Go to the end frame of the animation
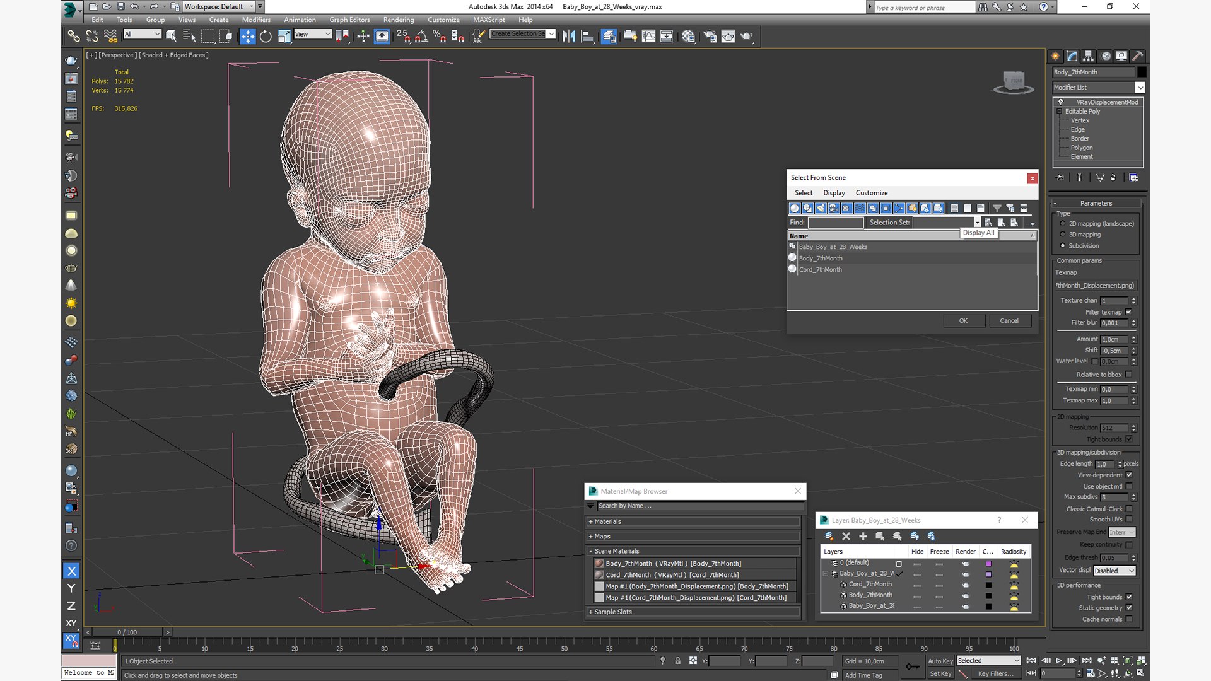Viewport: 1211px width, 681px height. 1086,660
